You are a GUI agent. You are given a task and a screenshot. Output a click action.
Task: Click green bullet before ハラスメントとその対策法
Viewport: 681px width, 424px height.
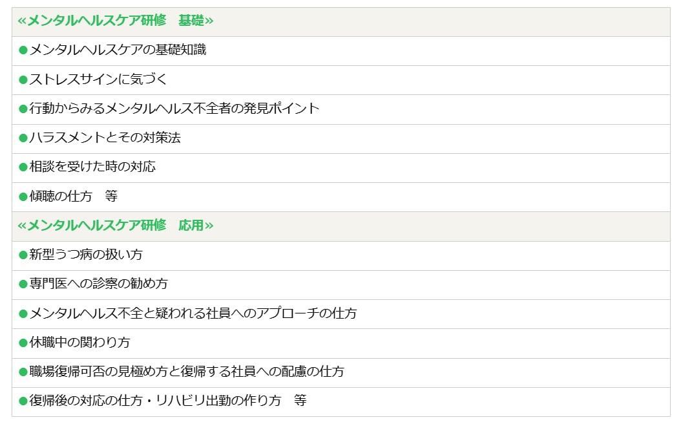pos(23,138)
